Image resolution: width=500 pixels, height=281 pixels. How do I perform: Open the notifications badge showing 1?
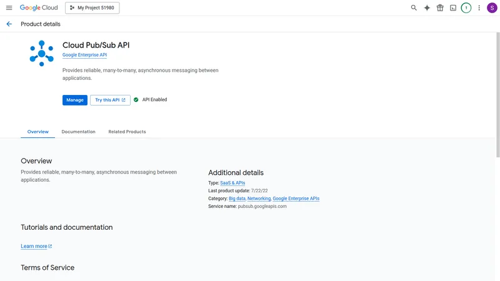(466, 7)
